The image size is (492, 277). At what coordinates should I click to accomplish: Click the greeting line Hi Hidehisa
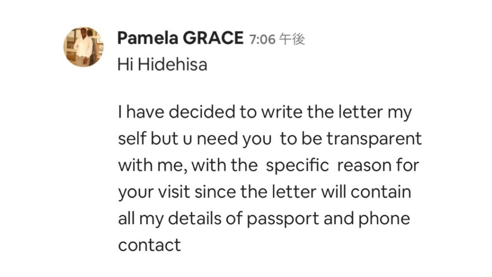pyautogui.click(x=162, y=65)
